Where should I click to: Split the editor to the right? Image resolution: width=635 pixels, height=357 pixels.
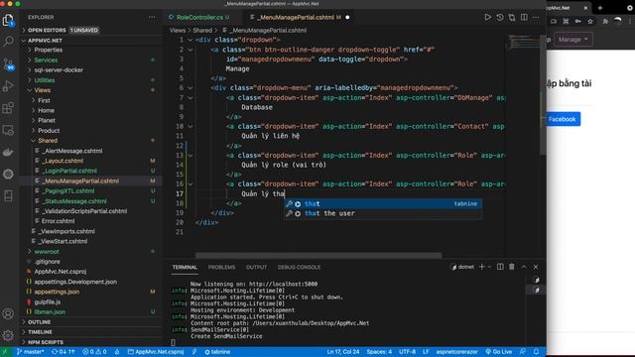pyautogui.click(x=524, y=18)
